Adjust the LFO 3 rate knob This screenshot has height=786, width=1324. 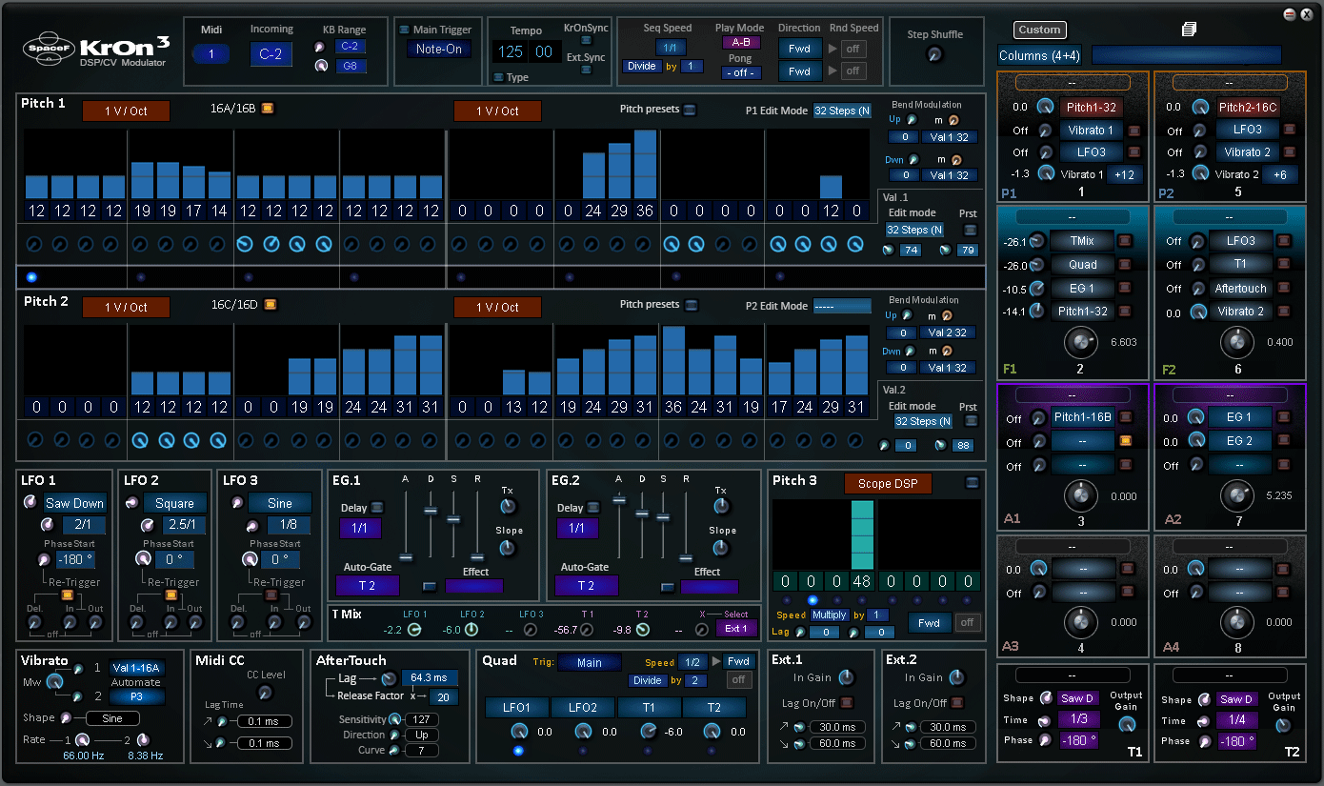[x=251, y=525]
